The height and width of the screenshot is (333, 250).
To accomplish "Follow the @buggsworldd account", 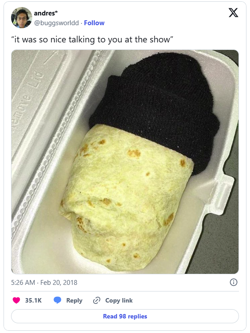I will [x=94, y=23].
